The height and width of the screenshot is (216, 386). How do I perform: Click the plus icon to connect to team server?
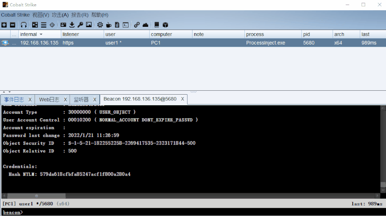click(x=4, y=25)
